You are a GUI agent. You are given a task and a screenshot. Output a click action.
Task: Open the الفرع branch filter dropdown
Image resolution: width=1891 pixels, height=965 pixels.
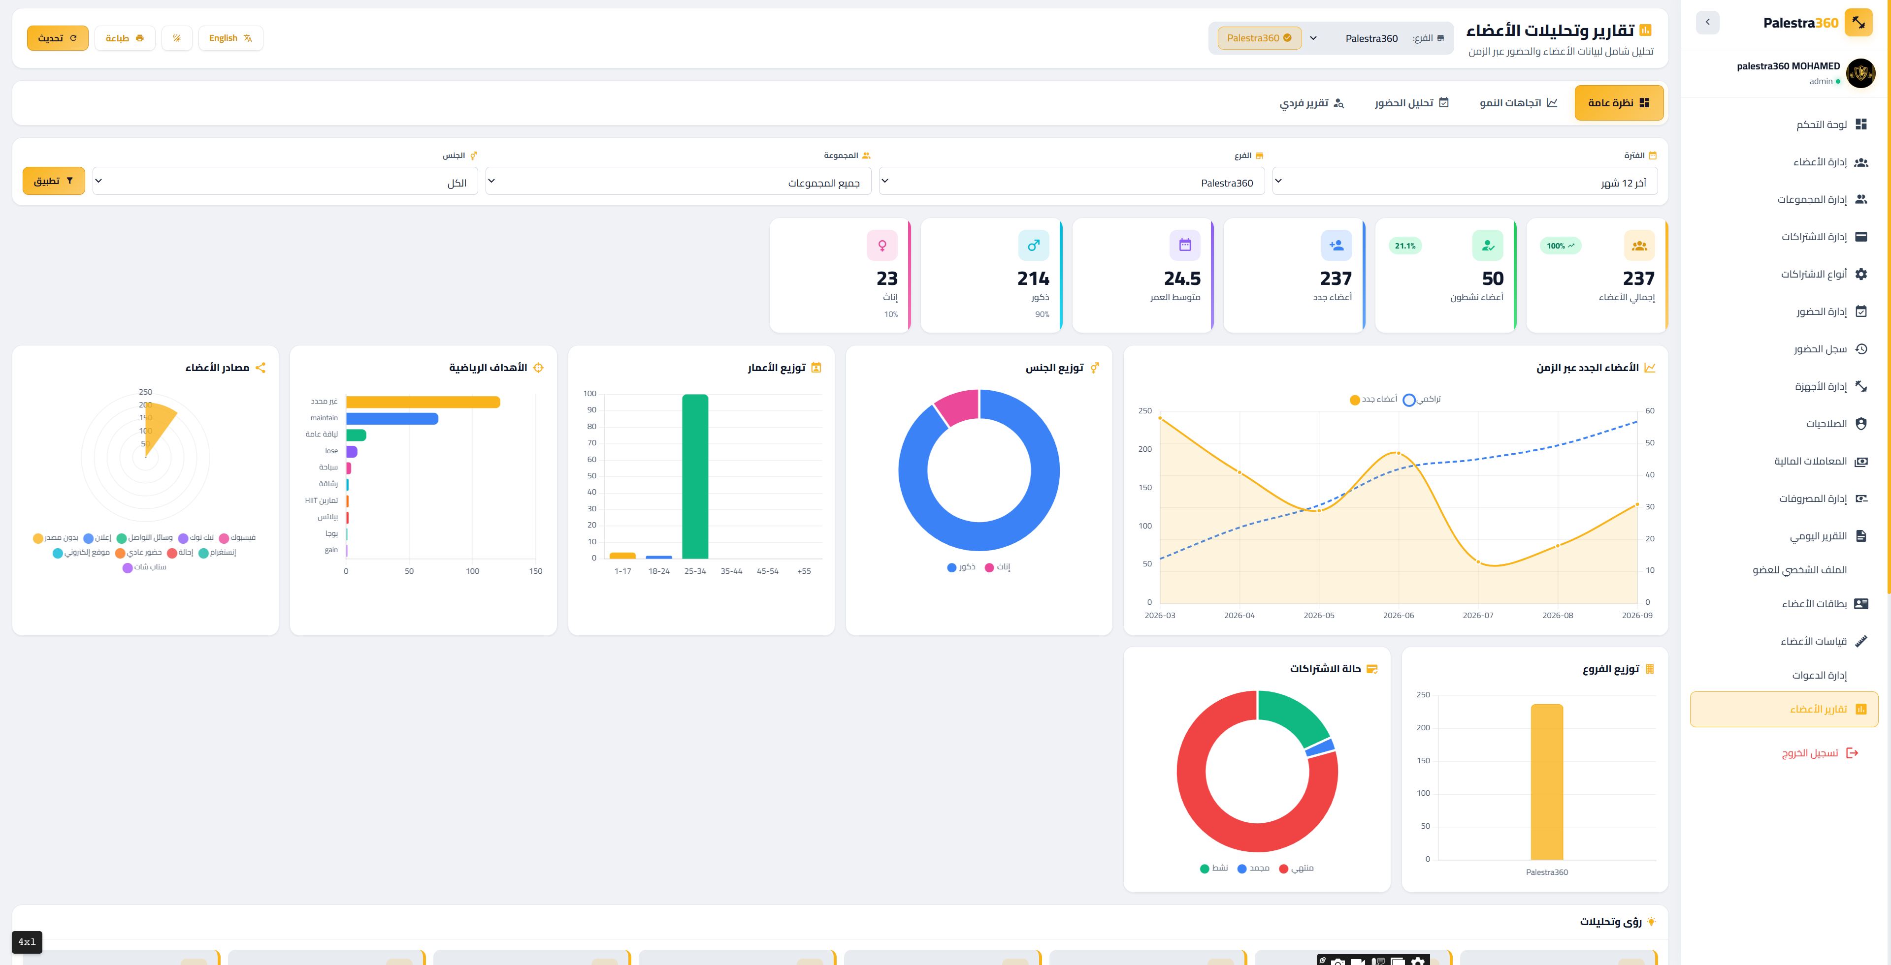[x=1072, y=181]
